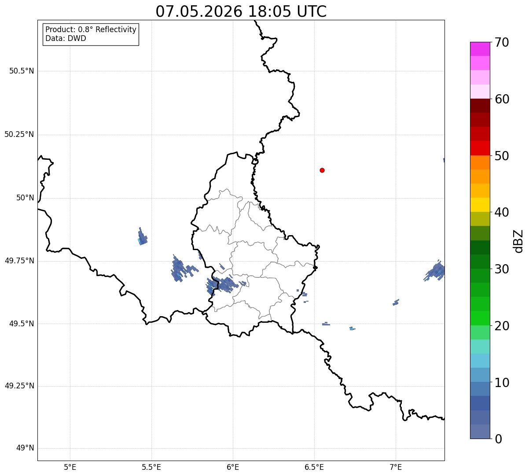
Task: Select the light blue 10 dBZ band
Action: (x=480, y=375)
